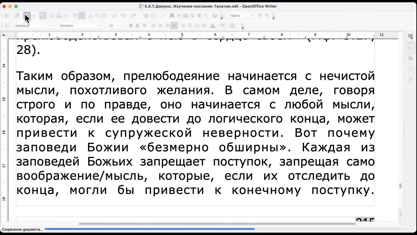Image resolution: width=417 pixels, height=235 pixels.
Task: Apply Background Color bucket
Action: point(233,25)
